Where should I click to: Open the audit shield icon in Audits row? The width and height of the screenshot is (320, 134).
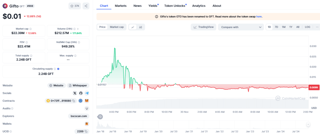[87, 108]
